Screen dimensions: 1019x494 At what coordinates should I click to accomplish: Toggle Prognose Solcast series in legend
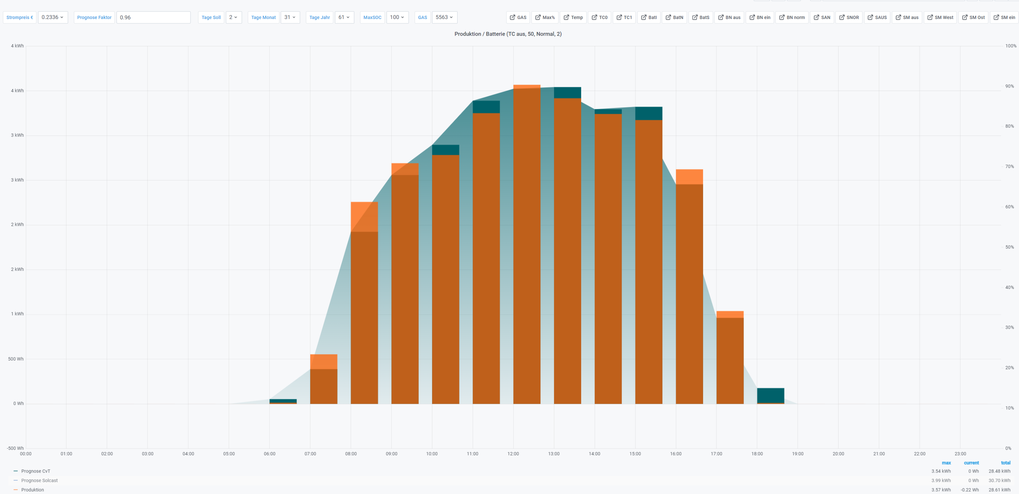tap(39, 480)
